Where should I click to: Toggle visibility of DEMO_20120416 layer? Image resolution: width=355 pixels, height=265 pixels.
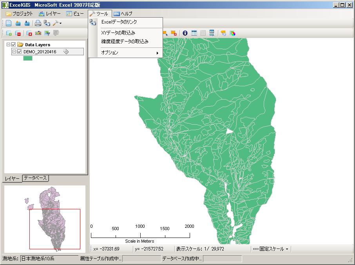(20, 51)
